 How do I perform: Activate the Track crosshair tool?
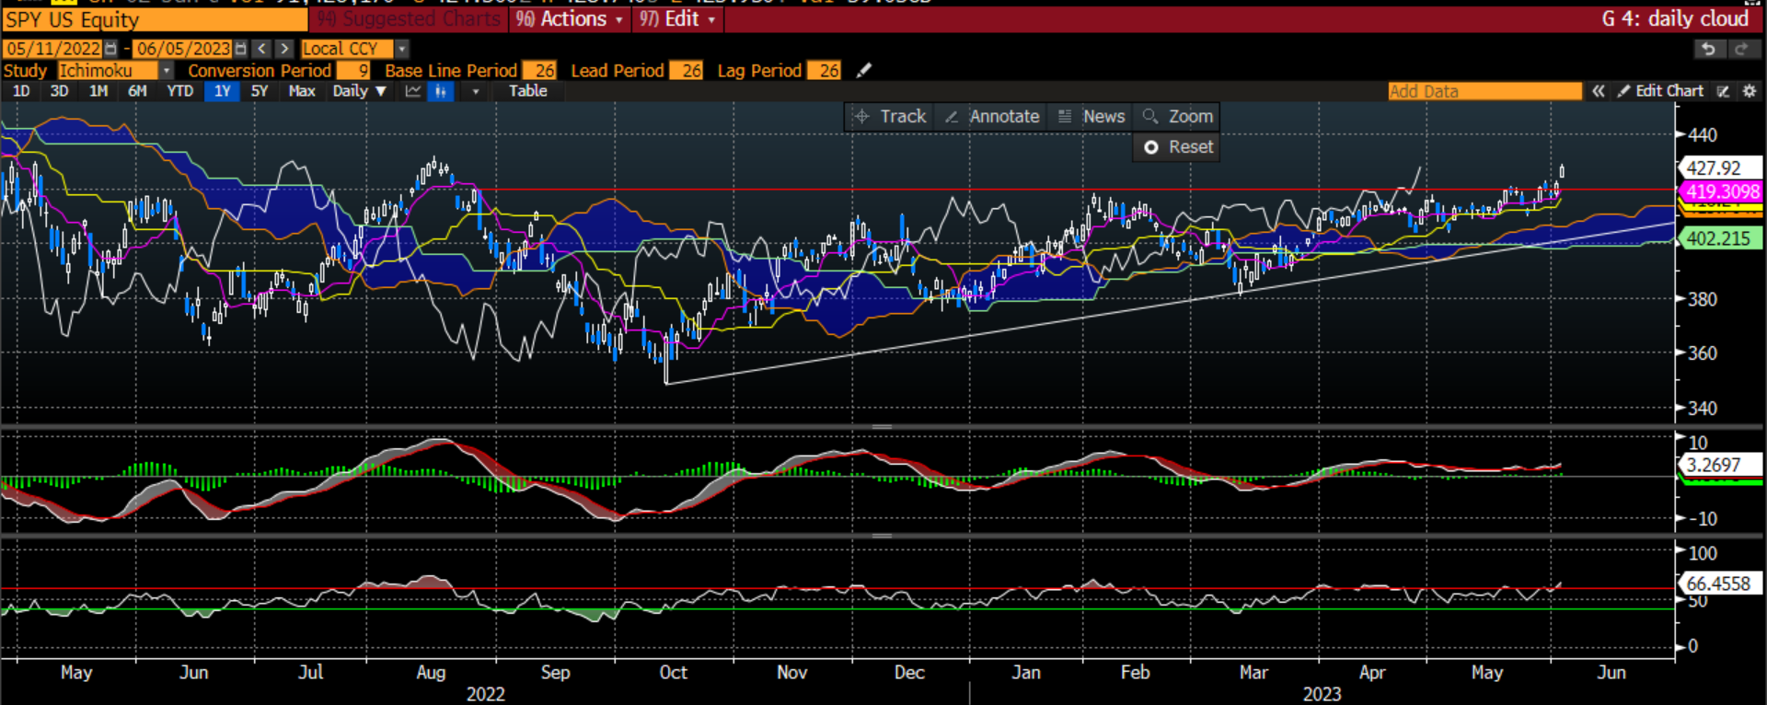point(890,117)
